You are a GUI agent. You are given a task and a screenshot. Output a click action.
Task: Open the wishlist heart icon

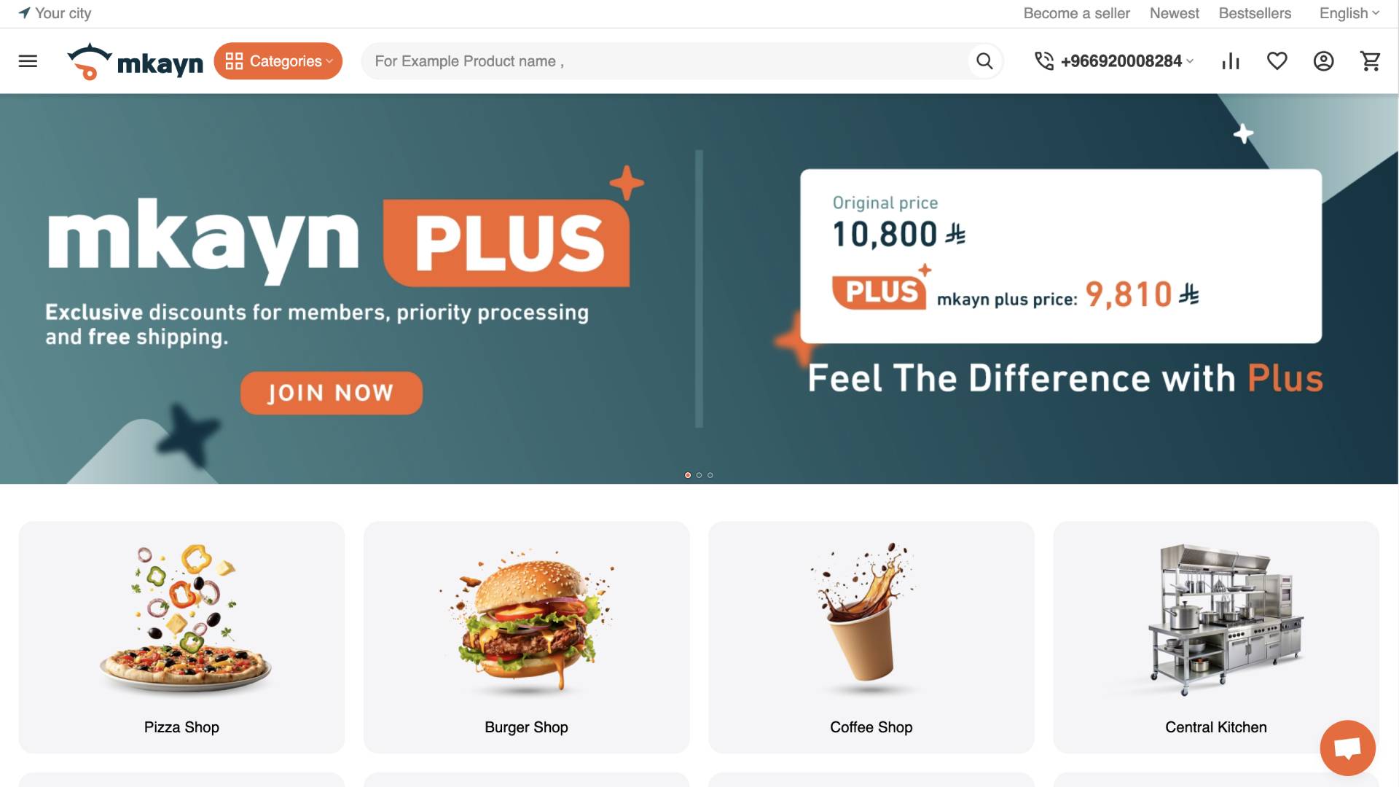click(1277, 61)
